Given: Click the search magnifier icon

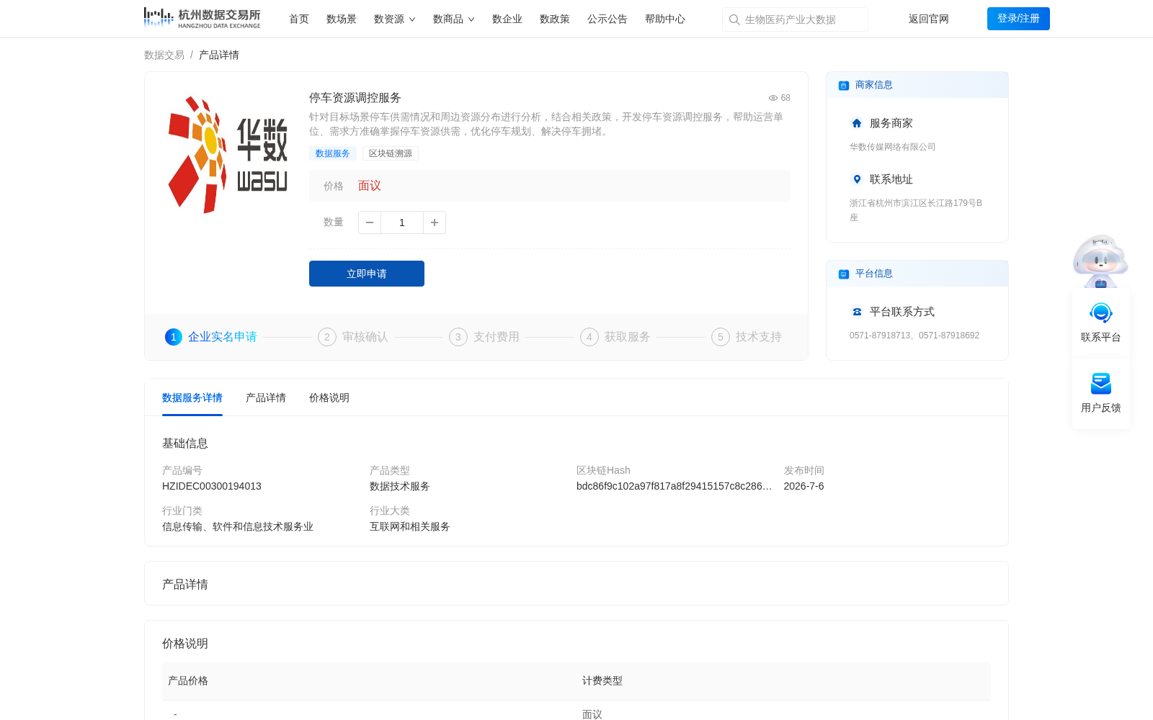Looking at the screenshot, I should (x=734, y=19).
